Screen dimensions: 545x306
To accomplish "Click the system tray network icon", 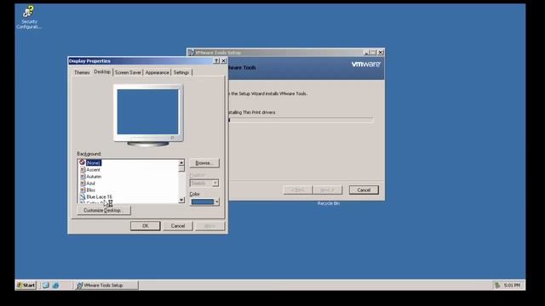I will tap(497, 286).
